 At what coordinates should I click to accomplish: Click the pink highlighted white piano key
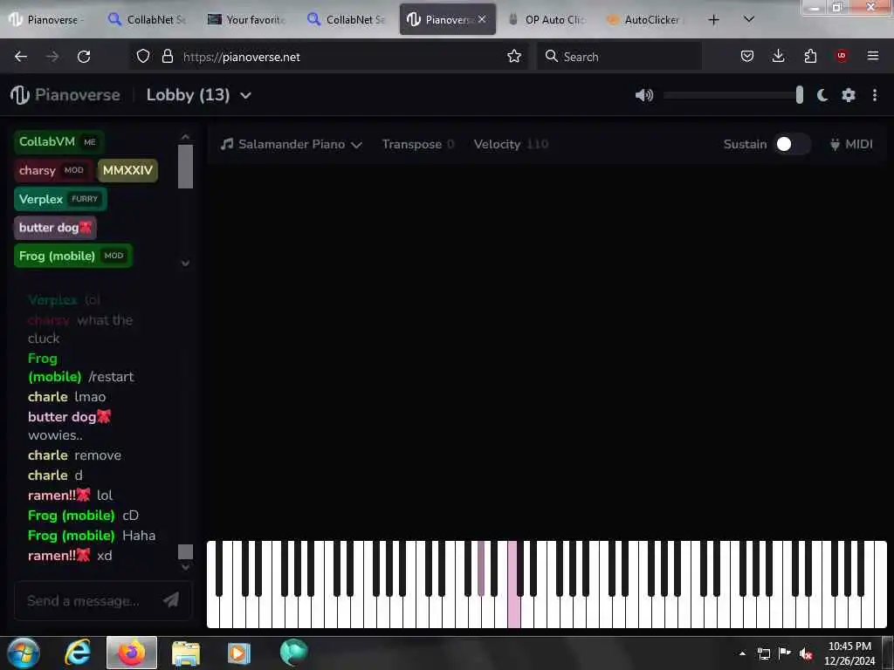point(513,612)
